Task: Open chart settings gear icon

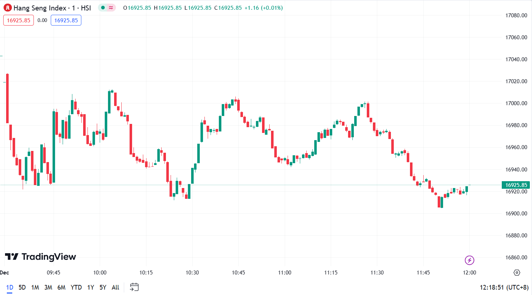Action: (517, 273)
